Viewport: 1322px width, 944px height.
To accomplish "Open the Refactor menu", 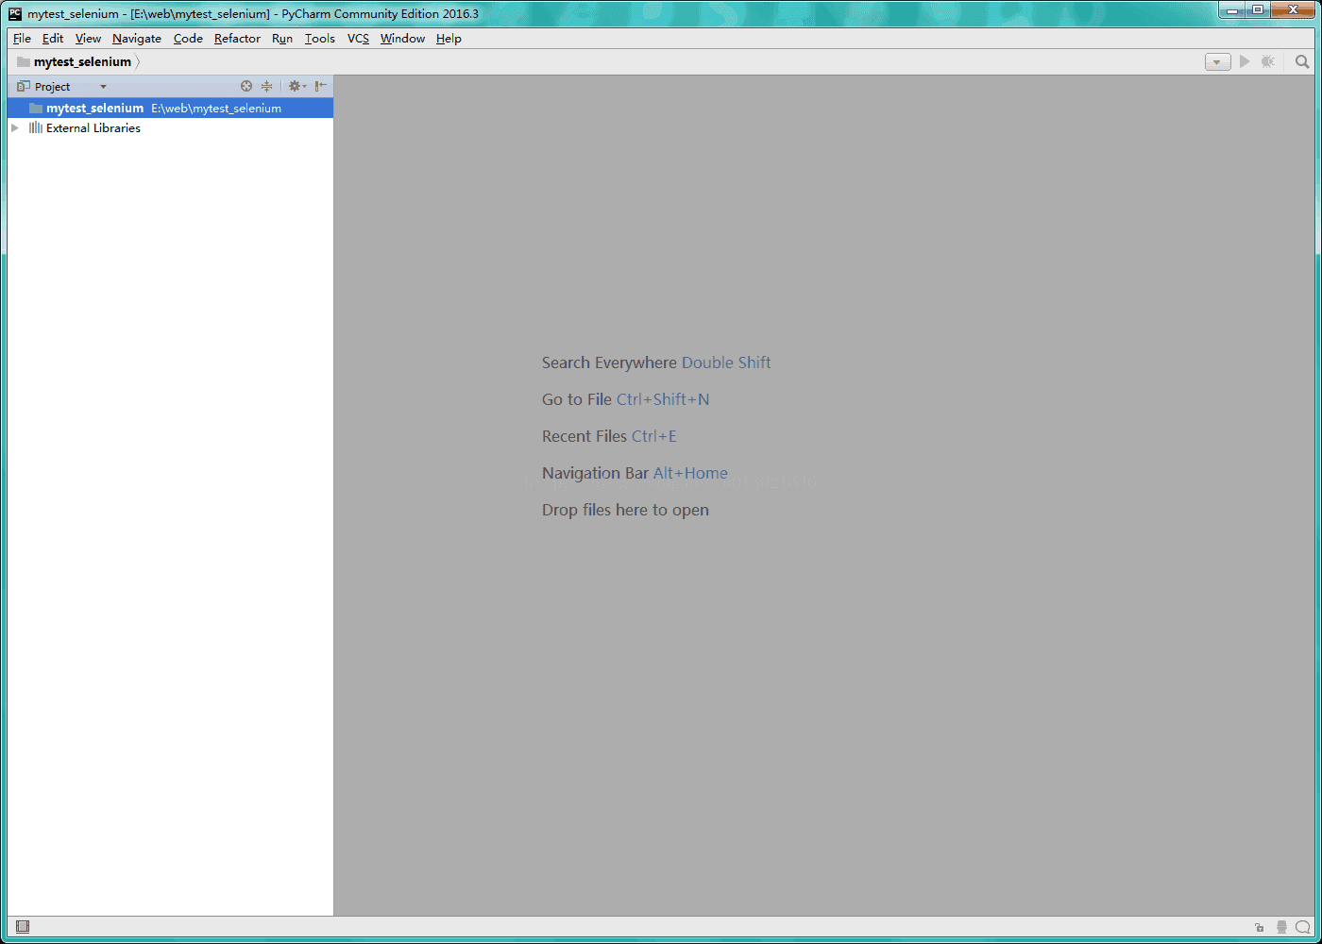I will point(237,39).
